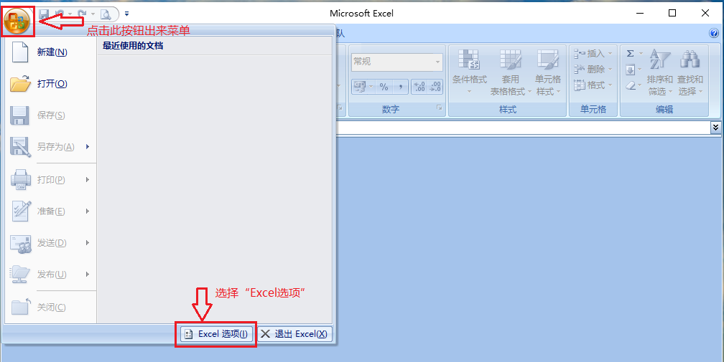Open the 数字 group dialog launcher
This screenshot has height=362, width=724.
tap(439, 108)
